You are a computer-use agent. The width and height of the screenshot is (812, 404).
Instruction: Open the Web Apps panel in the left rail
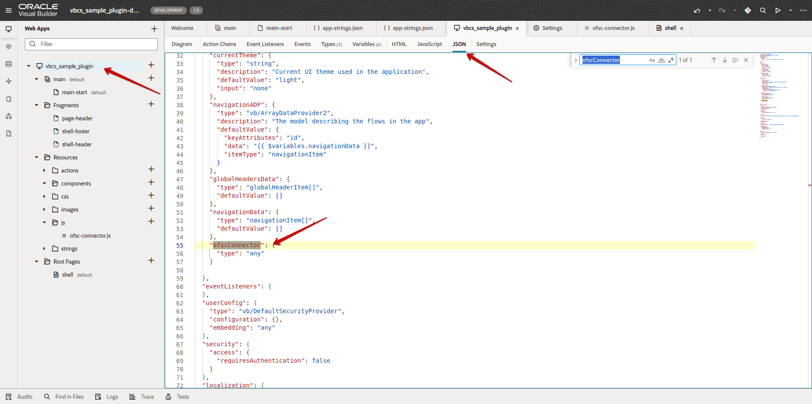coord(9,29)
